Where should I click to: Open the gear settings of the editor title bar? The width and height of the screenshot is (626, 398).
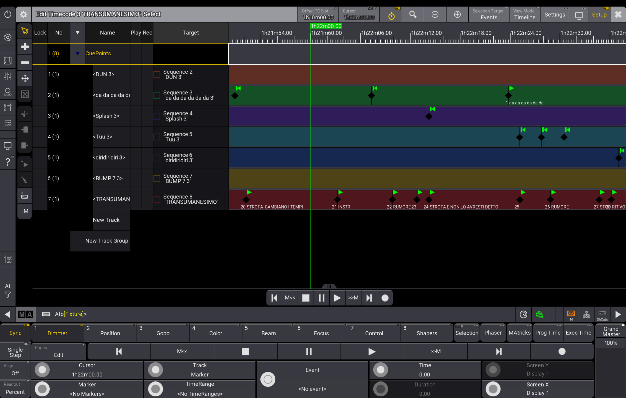point(23,14)
